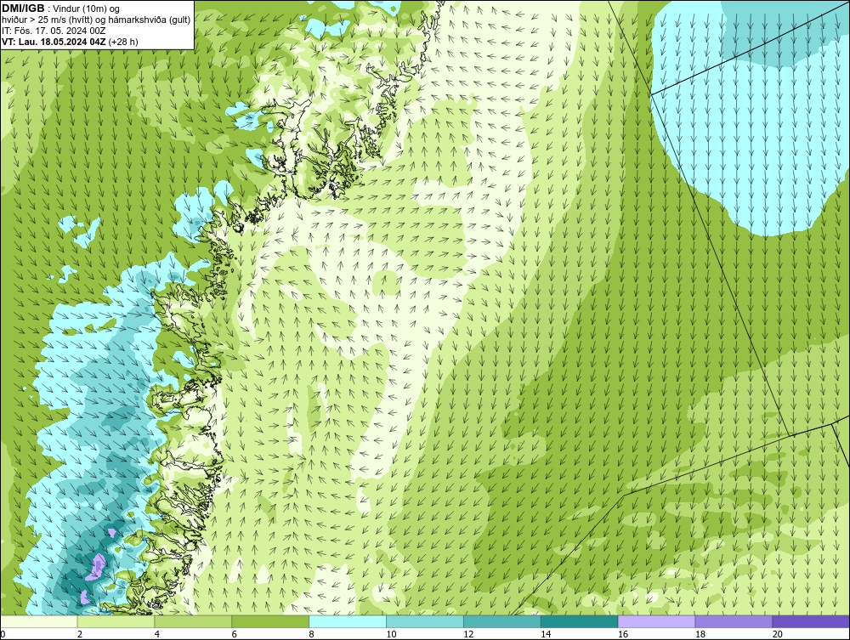Click the legend scale label 4
This screenshot has height=640, width=850.
[x=157, y=634]
